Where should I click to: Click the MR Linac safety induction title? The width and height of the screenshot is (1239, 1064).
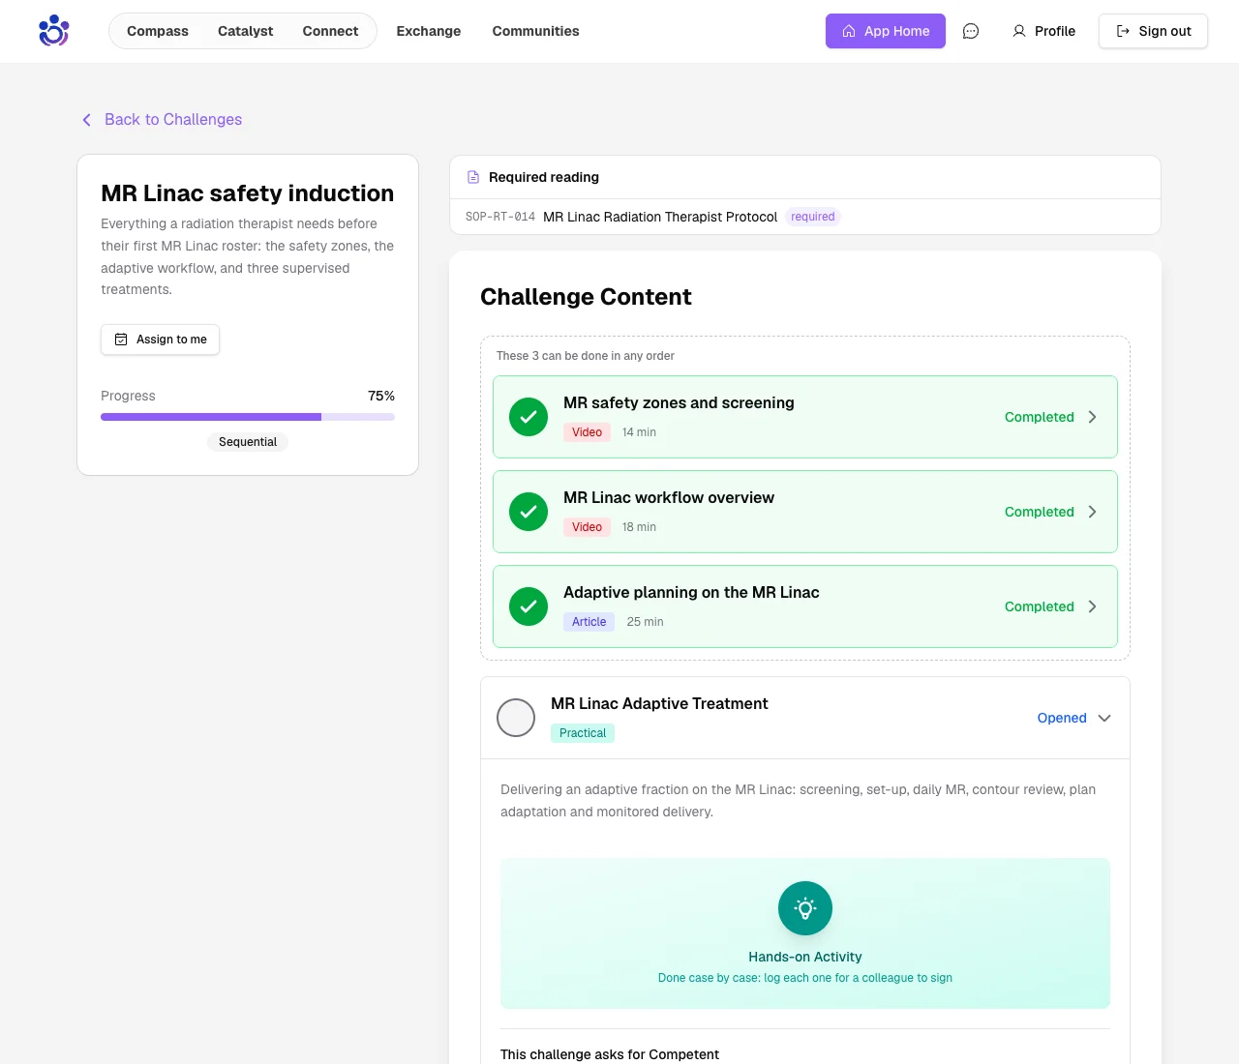tap(248, 193)
